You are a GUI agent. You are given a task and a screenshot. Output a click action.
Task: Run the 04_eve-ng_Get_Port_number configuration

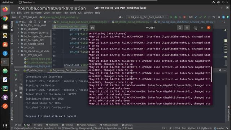click(171, 17)
